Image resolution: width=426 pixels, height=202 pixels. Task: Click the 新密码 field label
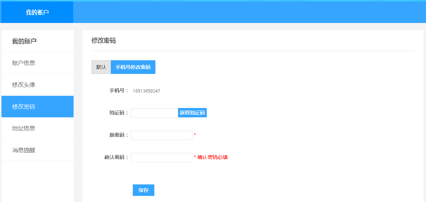click(118, 135)
